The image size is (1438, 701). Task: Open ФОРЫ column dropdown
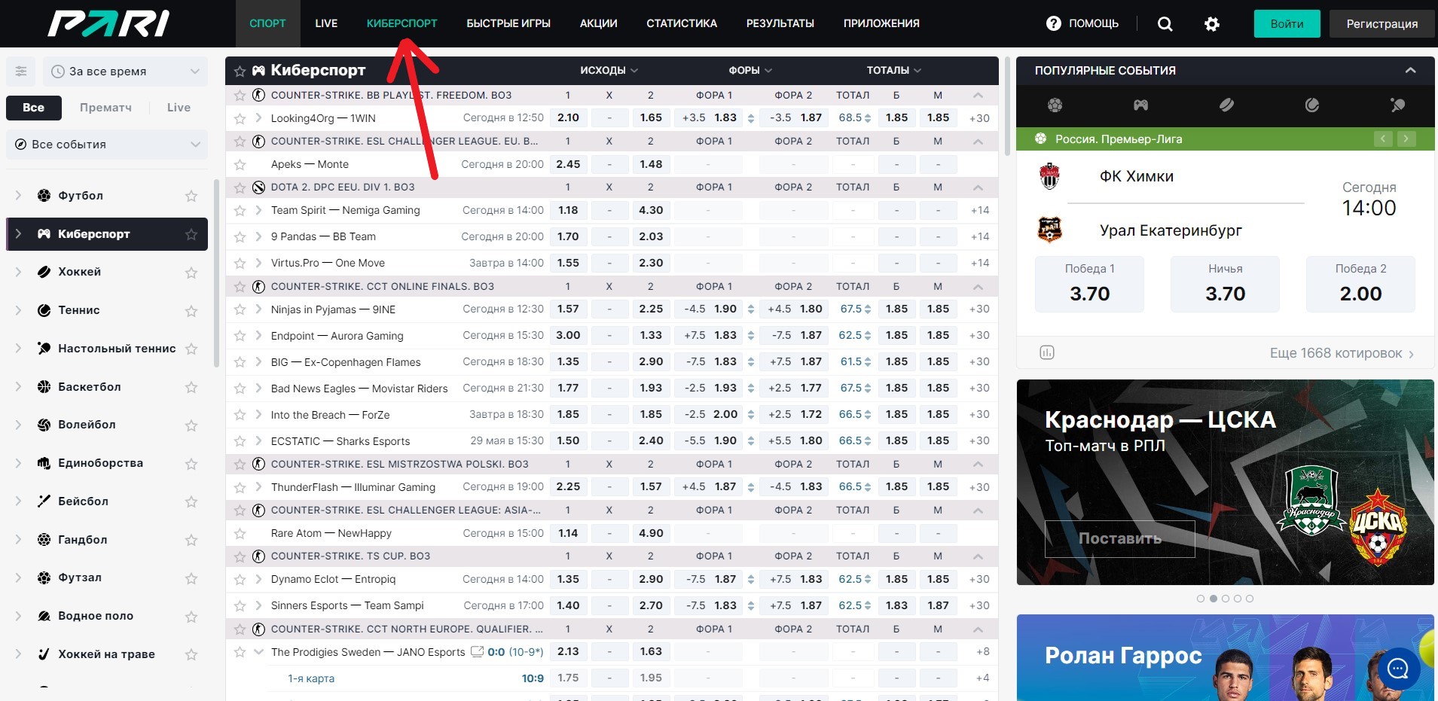(750, 70)
